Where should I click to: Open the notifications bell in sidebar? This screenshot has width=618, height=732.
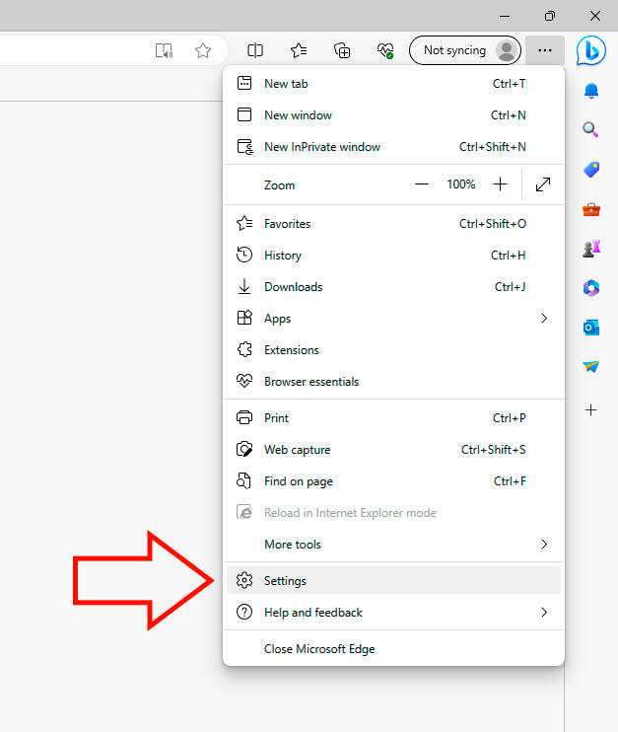pyautogui.click(x=591, y=91)
